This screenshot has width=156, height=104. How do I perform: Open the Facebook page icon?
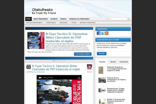click(x=99, y=33)
